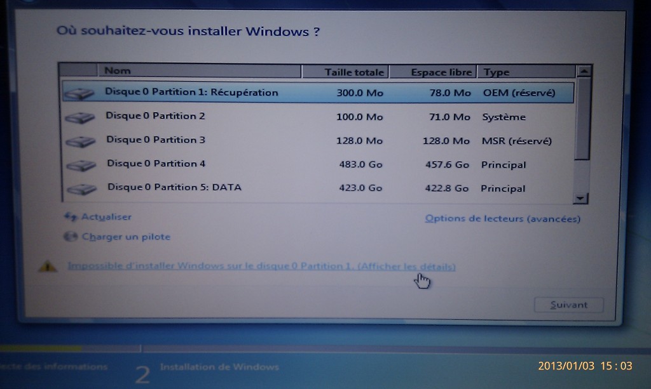
Task: Click the Système type cell
Action: coord(504,117)
